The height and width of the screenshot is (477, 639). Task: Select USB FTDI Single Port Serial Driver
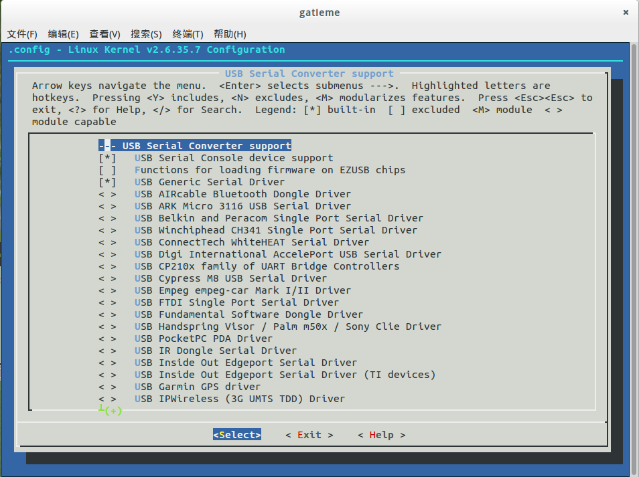pyautogui.click(x=236, y=302)
